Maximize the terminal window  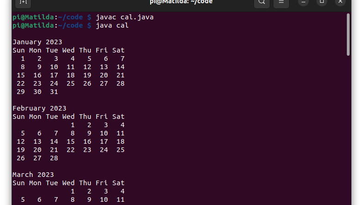[322, 2]
